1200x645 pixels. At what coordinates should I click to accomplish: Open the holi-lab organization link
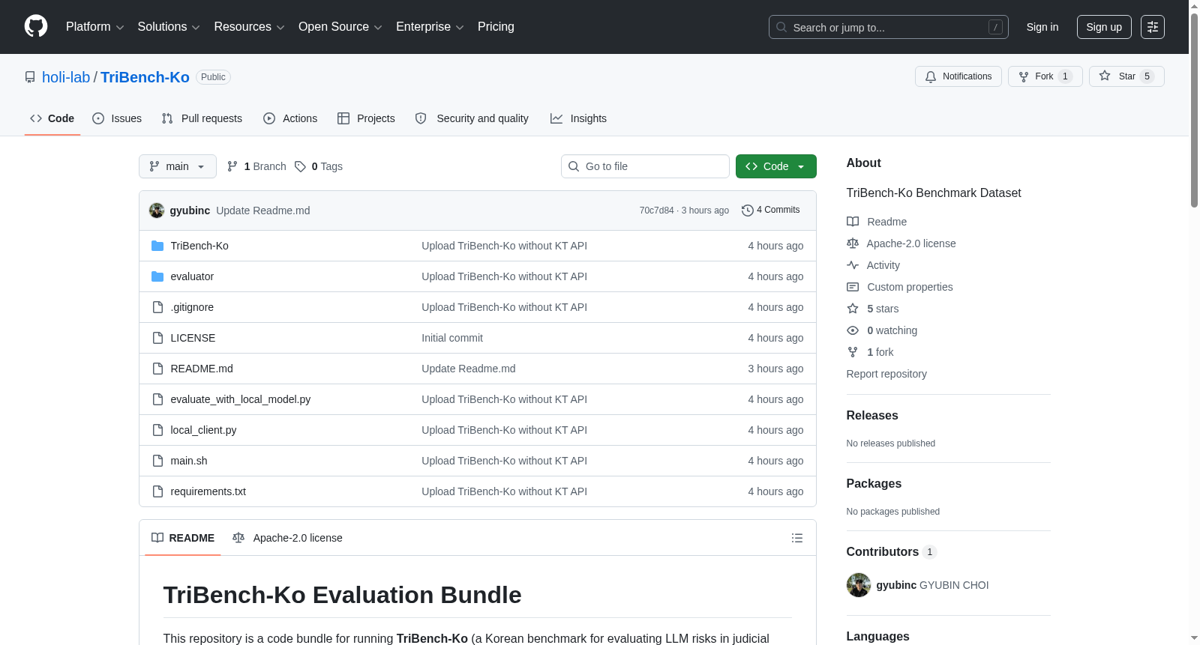tap(66, 77)
